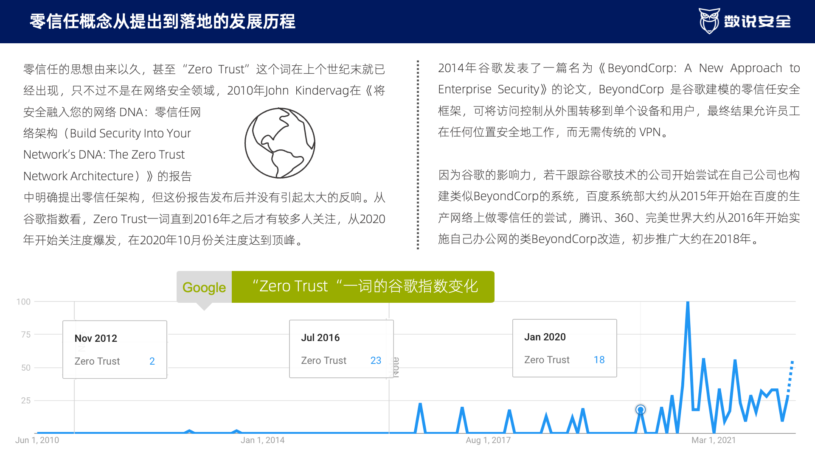The width and height of the screenshot is (815, 458).
Task: Click the value 2 in Nov 2012 card
Action: pos(152,361)
